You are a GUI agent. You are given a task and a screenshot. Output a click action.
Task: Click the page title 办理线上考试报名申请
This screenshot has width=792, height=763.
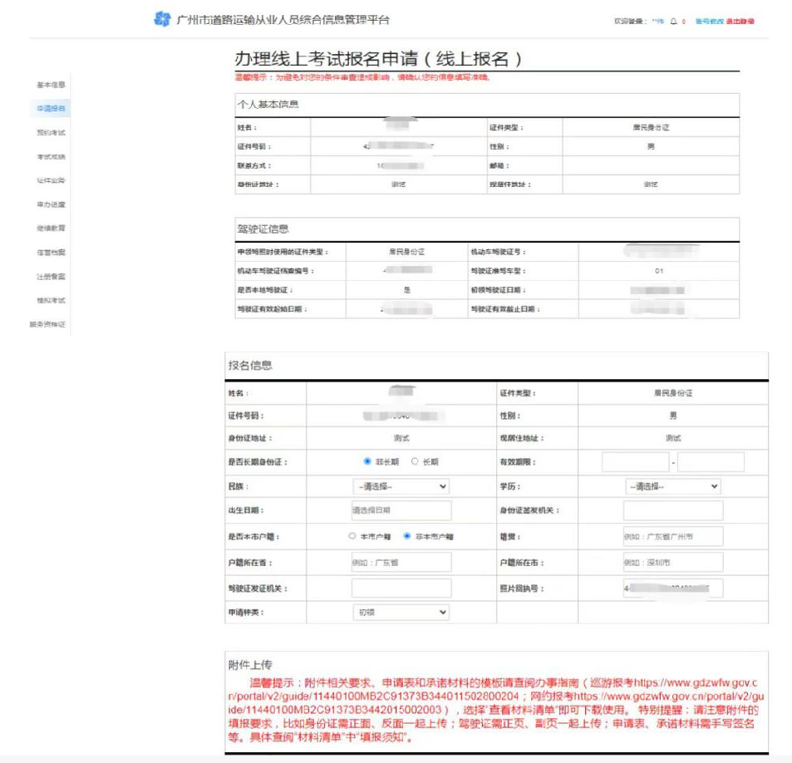(x=378, y=59)
